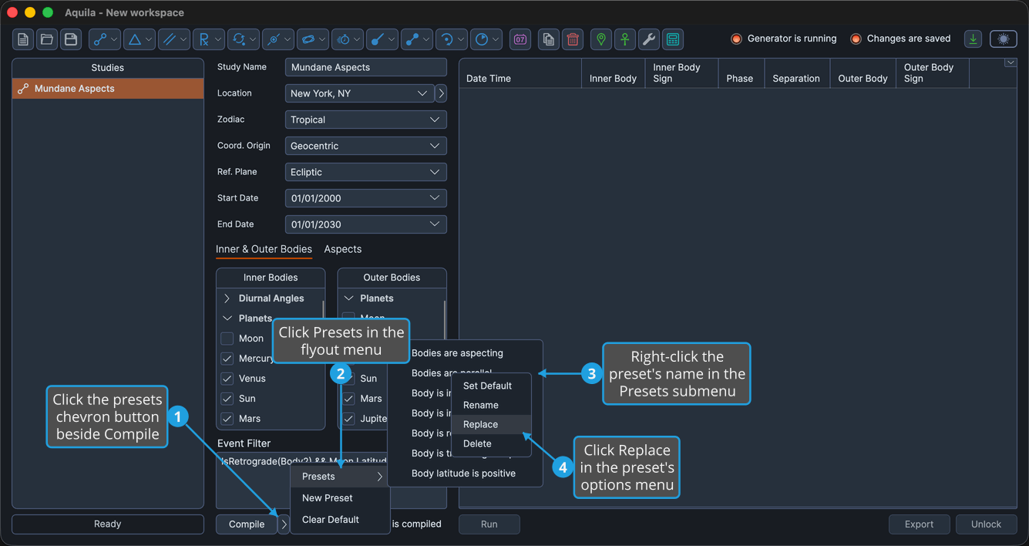Screen dimensions: 1029x546
Task: Check the Moon box in Inner Bodies
Action: point(227,339)
